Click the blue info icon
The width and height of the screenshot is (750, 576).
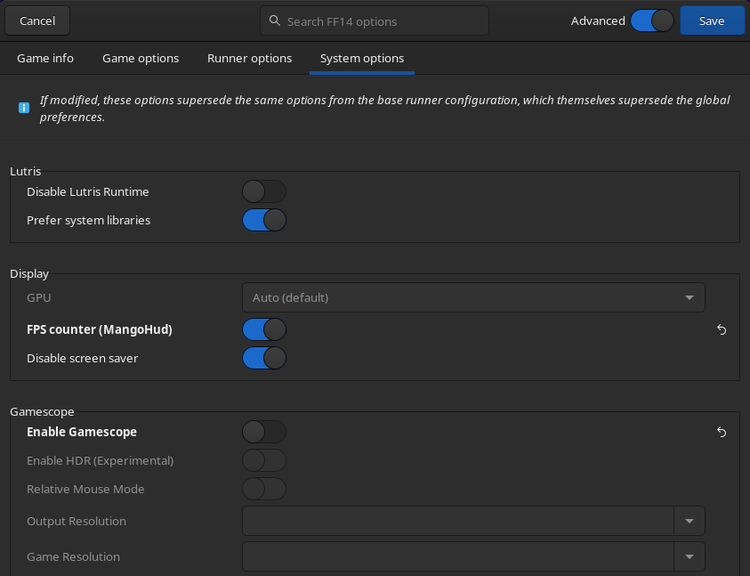[24, 108]
